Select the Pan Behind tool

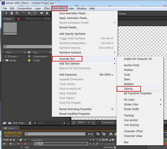pos(35,13)
